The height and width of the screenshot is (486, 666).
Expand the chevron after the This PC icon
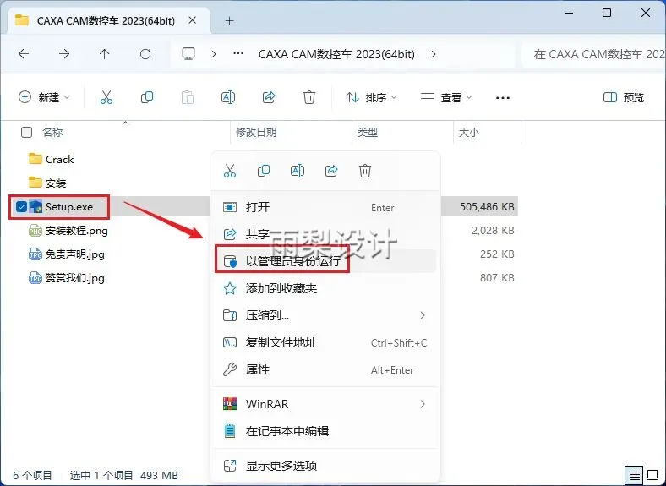click(x=214, y=54)
